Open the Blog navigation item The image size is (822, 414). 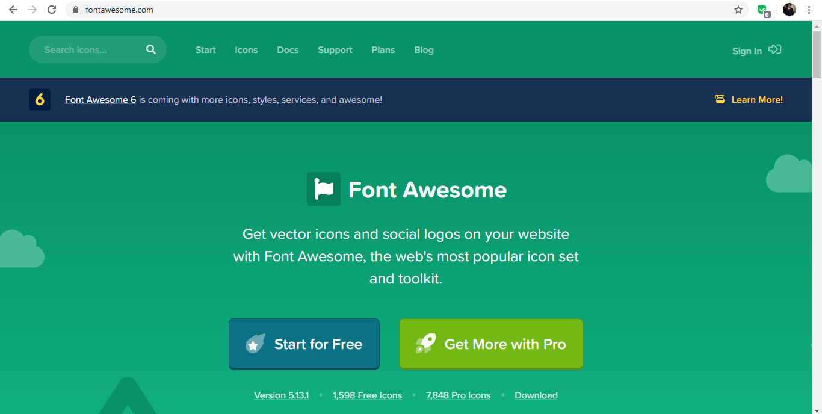[424, 50]
